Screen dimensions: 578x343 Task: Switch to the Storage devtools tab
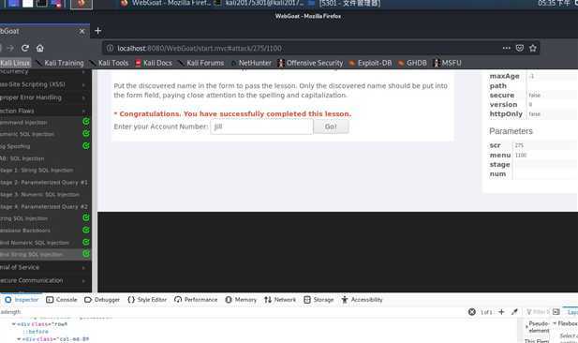click(x=319, y=300)
